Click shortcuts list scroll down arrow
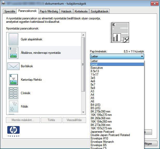This screenshot has width=160, height=149. [x=83, y=112]
